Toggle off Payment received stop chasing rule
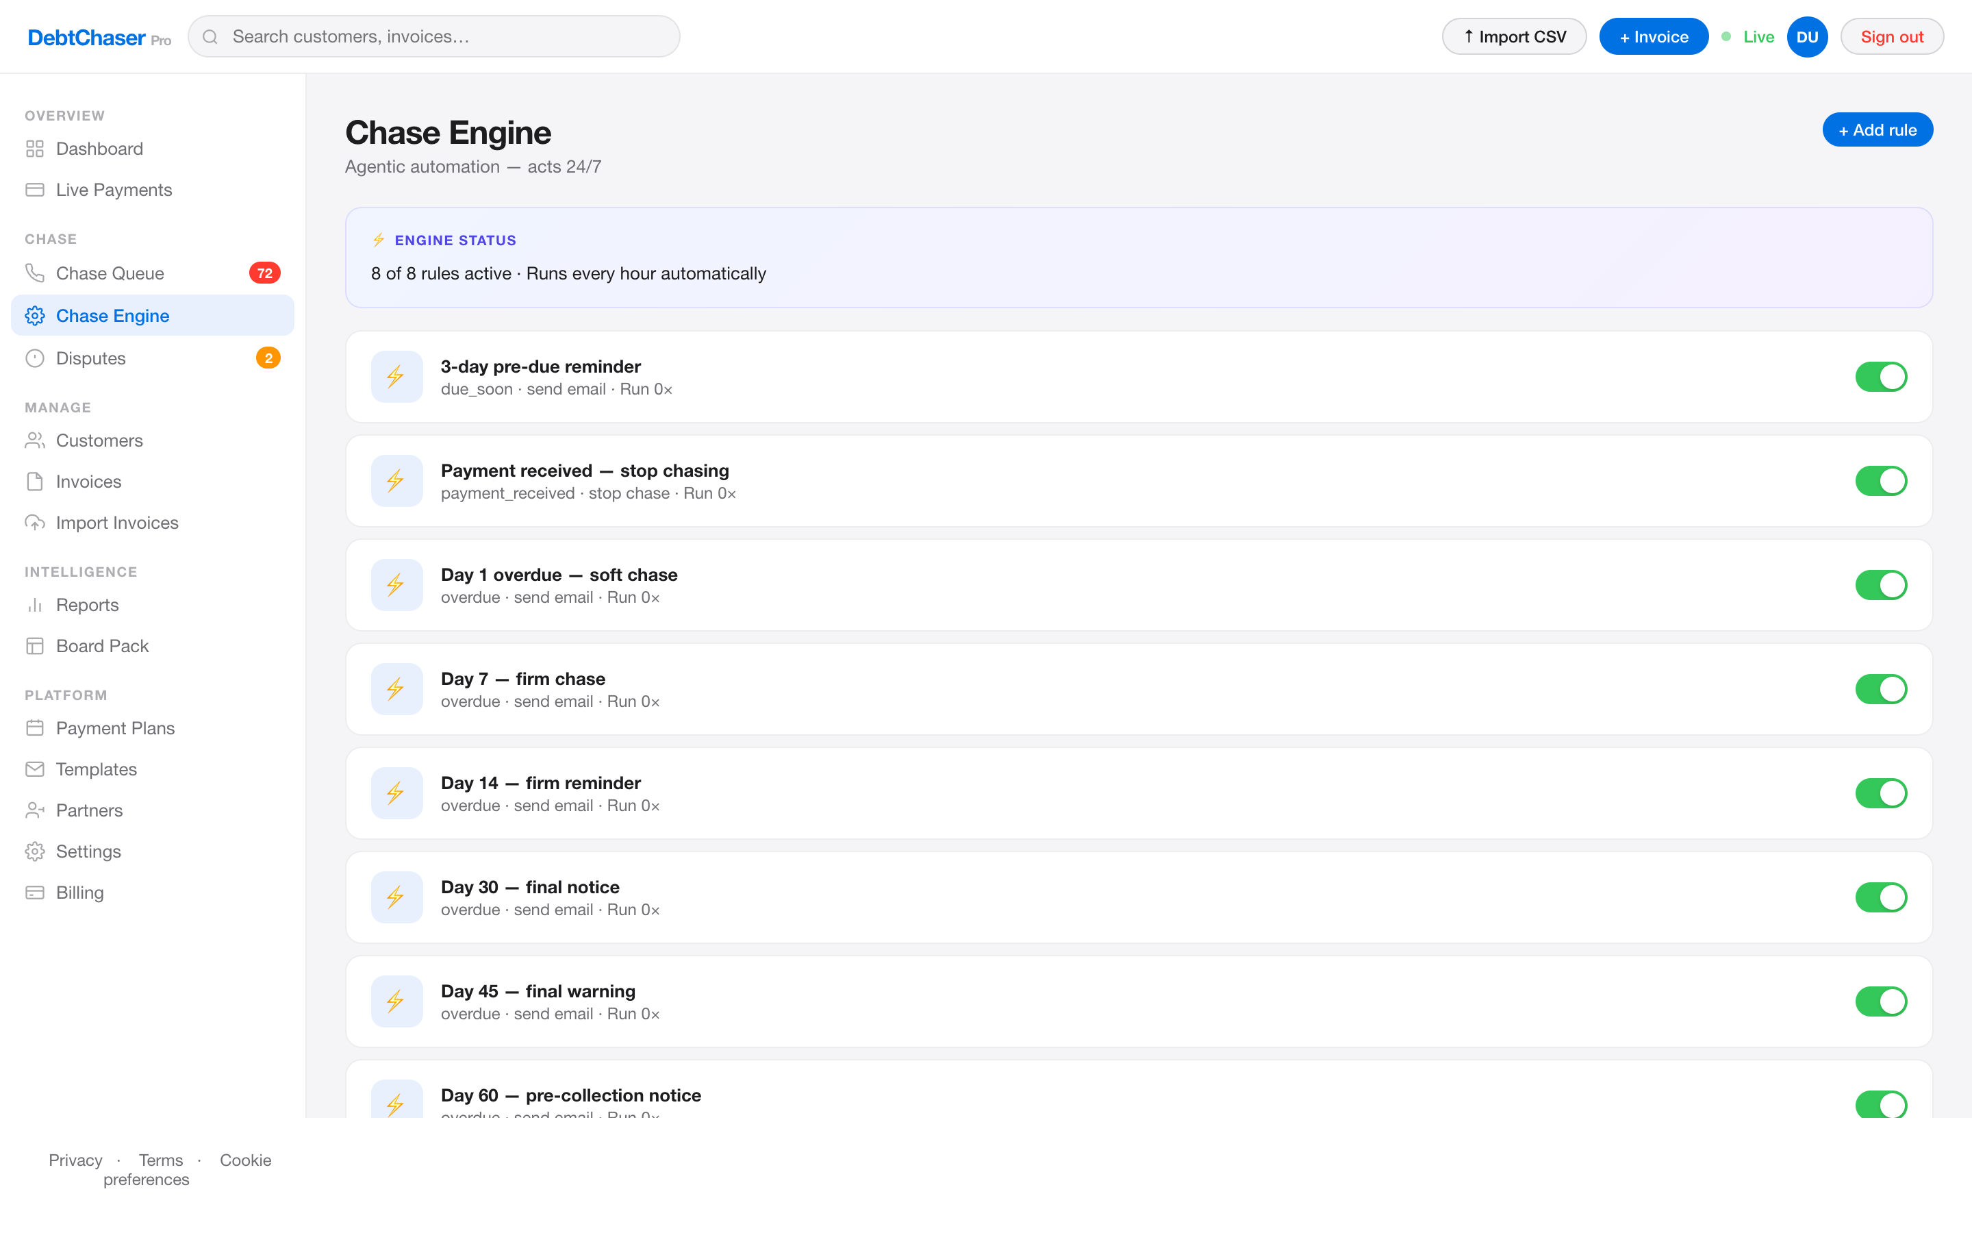Screen dimensions: 1972x1233 [1881, 481]
